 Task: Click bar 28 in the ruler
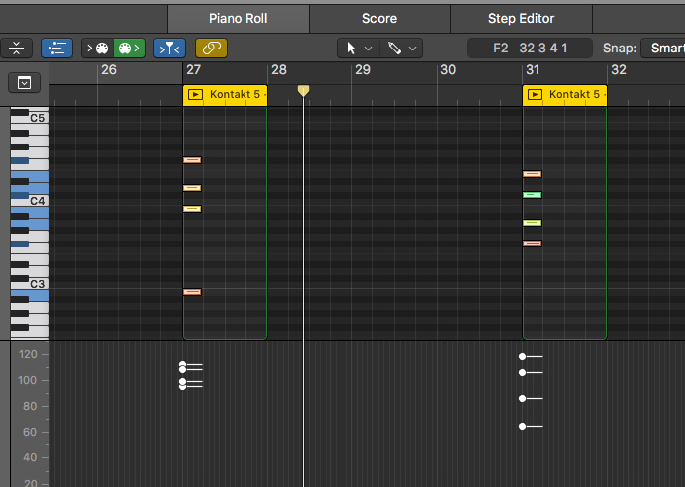(279, 70)
